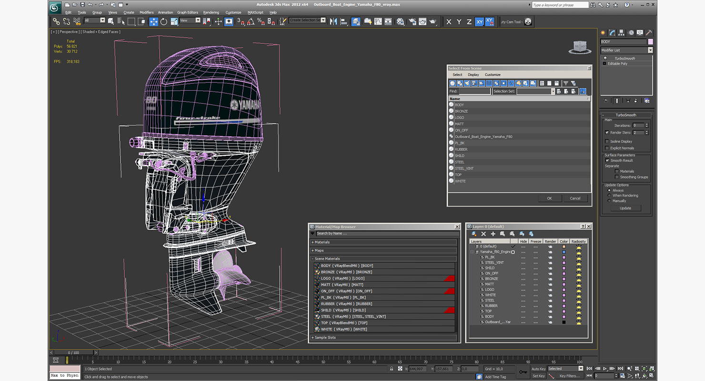Click Cancel in Select From Scene

click(x=575, y=198)
